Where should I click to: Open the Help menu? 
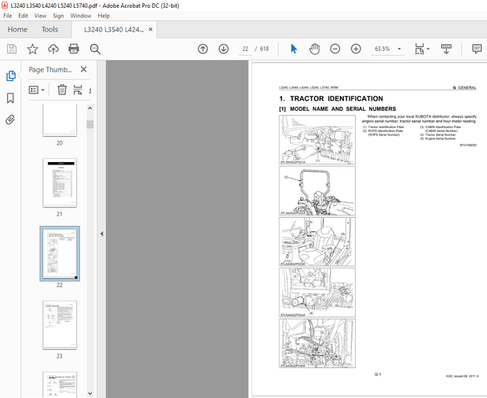click(104, 16)
